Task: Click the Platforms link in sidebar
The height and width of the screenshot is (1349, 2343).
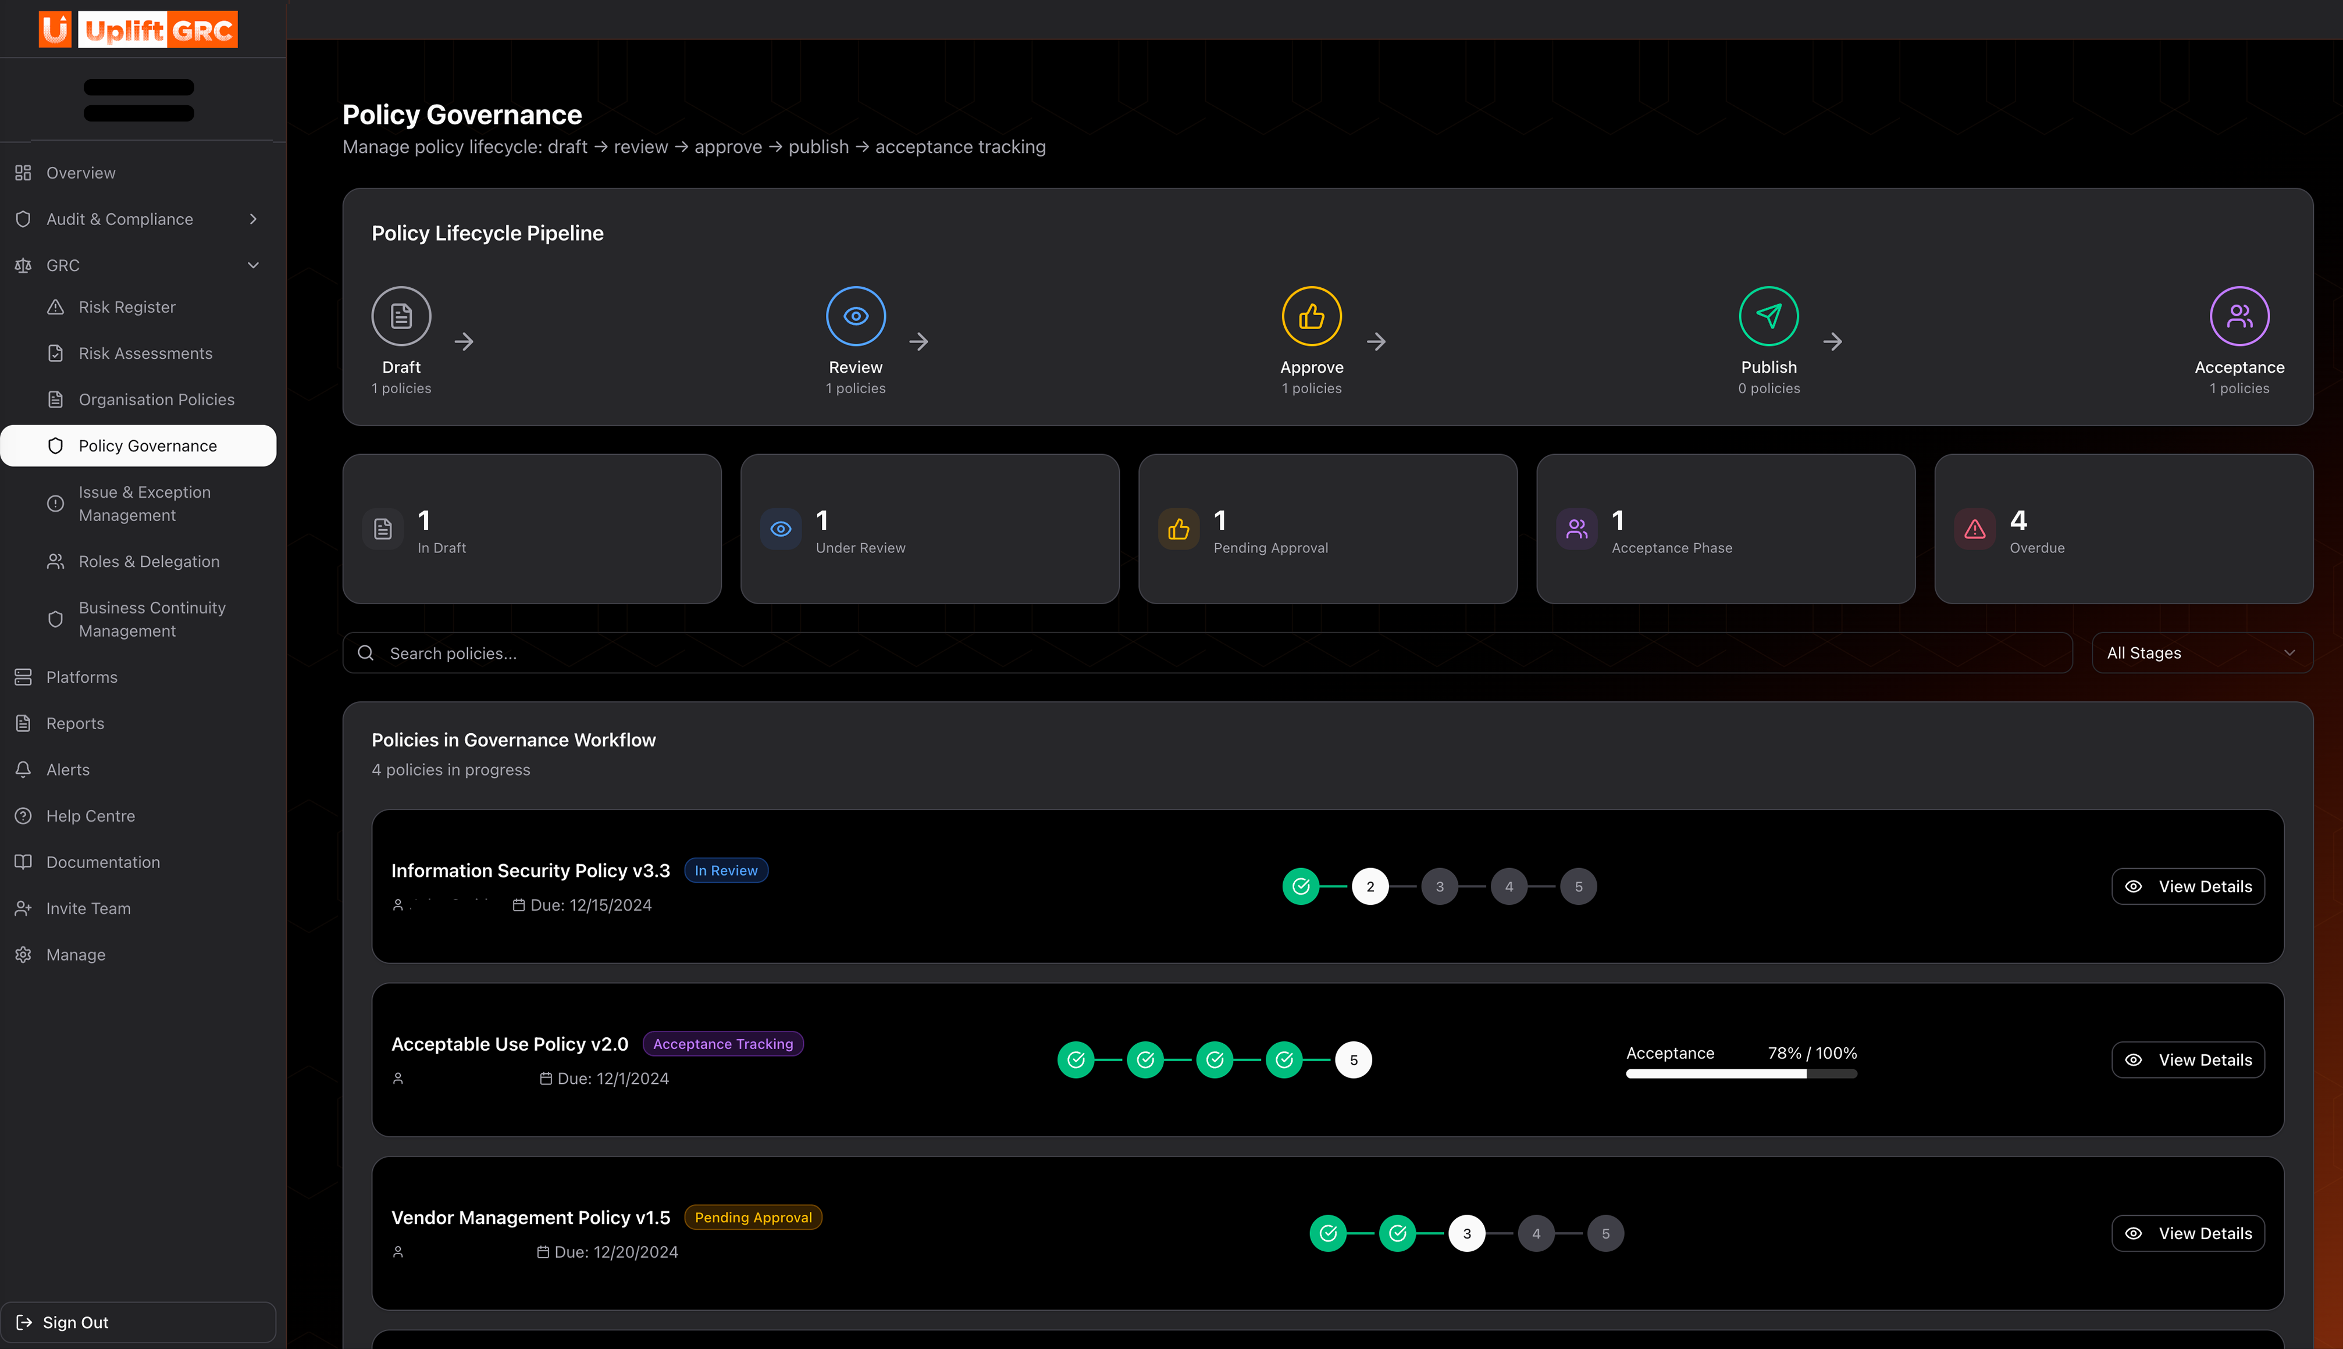Action: point(138,677)
